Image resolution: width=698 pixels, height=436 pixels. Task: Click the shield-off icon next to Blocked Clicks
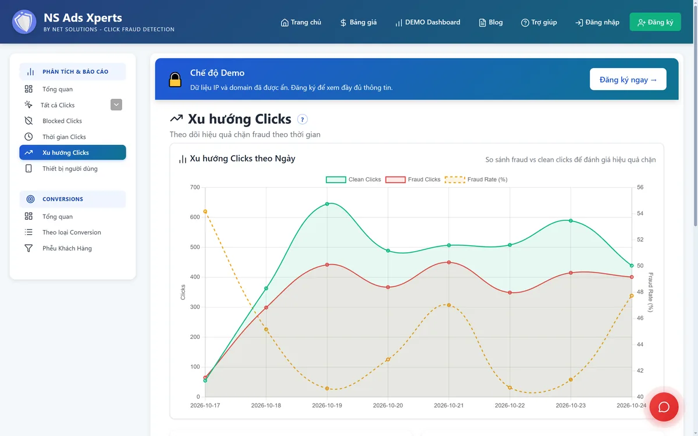pyautogui.click(x=29, y=121)
